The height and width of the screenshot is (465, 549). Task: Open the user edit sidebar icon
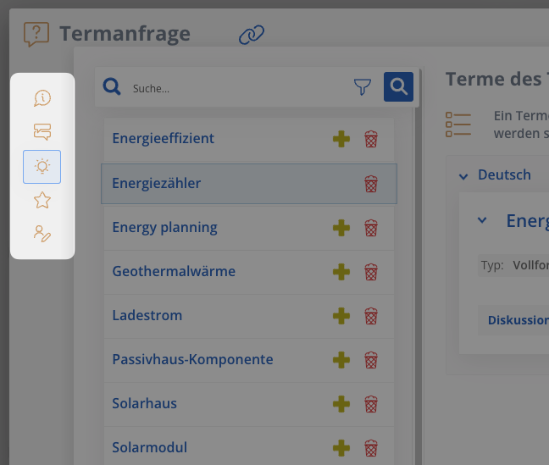tap(42, 234)
